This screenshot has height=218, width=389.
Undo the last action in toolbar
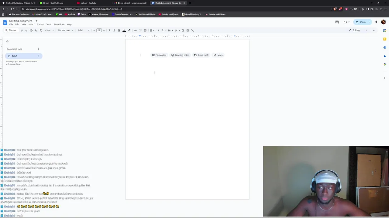[21, 30]
